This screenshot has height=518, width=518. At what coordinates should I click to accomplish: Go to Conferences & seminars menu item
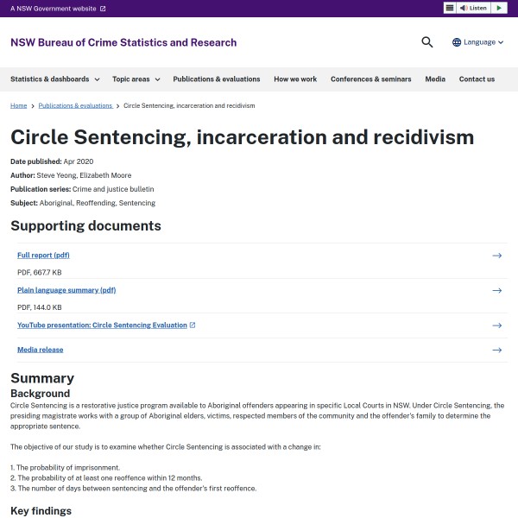(370, 79)
